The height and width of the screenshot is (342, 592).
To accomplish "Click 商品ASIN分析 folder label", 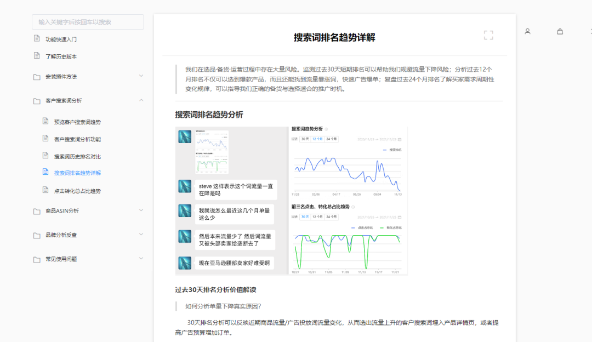I will click(x=62, y=211).
